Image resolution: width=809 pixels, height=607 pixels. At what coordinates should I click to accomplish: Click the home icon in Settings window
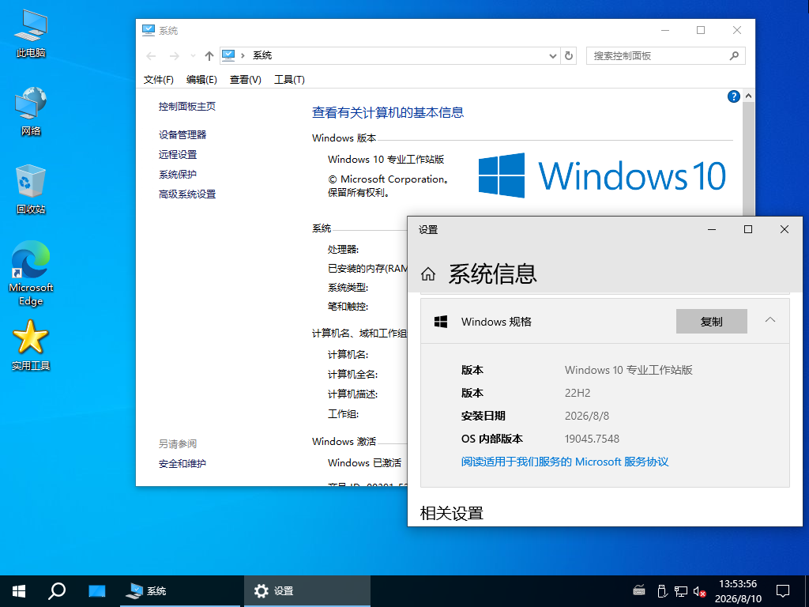click(427, 274)
